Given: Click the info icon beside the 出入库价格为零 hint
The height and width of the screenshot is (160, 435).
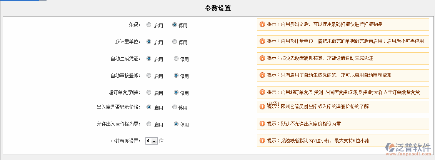Looking at the screenshot, I should click(262, 124).
